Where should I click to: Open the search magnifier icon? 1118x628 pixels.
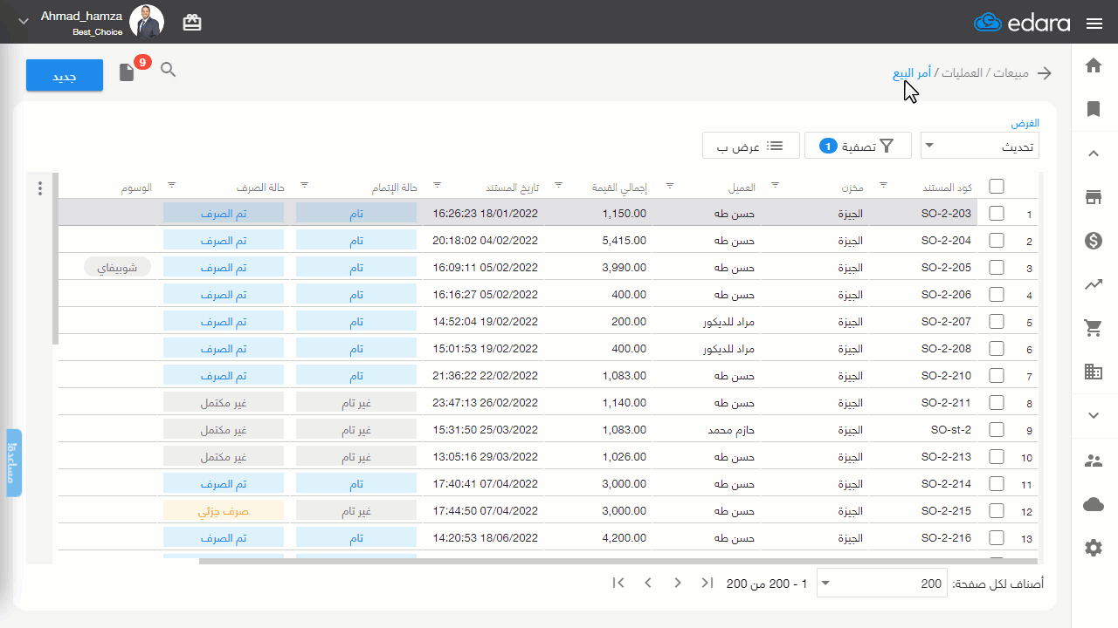point(169,70)
